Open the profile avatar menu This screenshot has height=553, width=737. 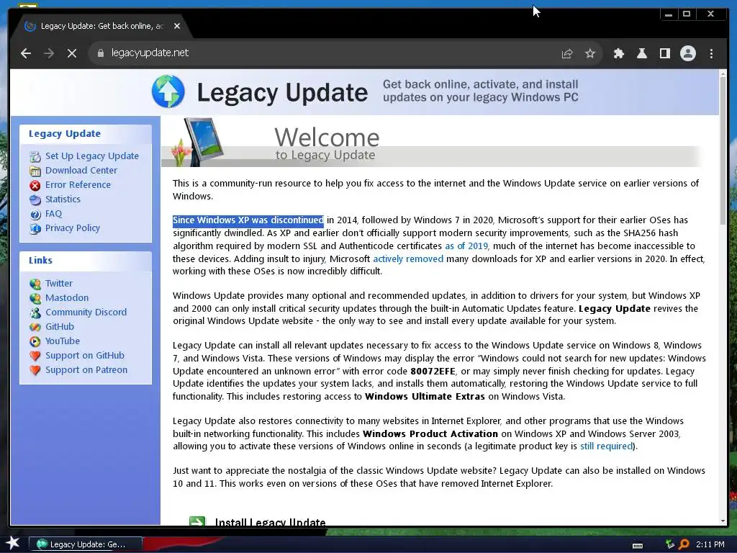687,53
